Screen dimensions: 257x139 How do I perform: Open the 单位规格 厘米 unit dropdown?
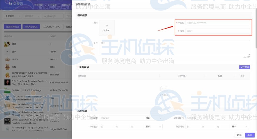point(154,127)
